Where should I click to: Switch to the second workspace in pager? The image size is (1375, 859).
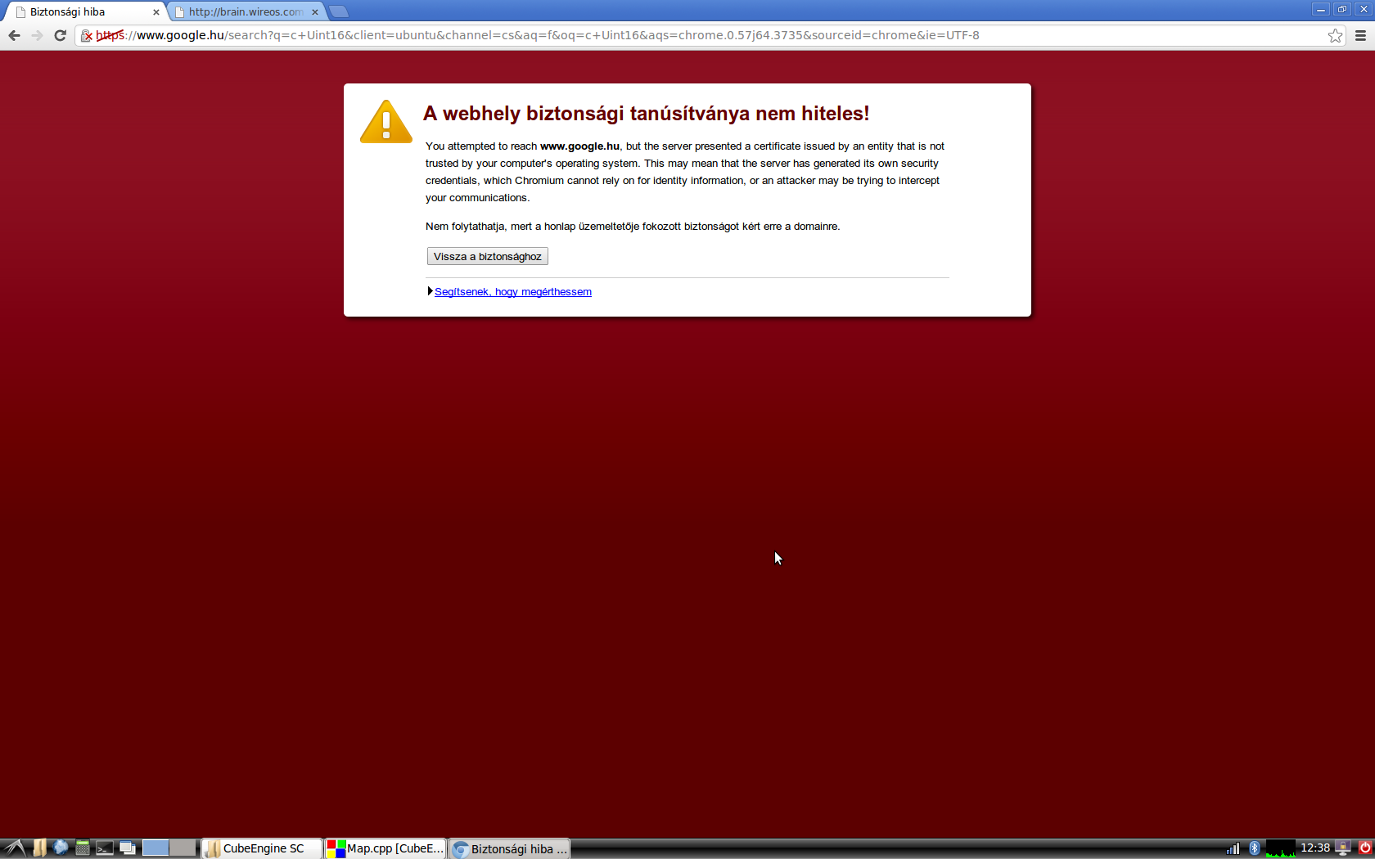point(183,848)
